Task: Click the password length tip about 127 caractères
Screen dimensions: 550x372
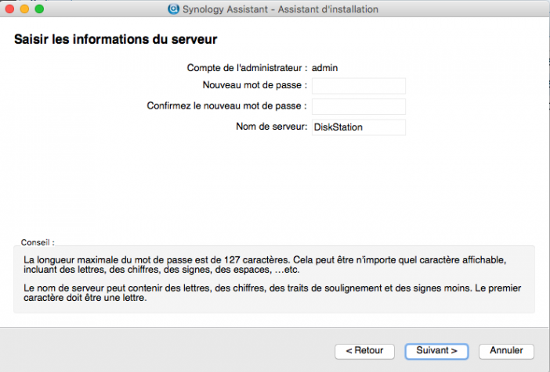Action: (x=265, y=265)
